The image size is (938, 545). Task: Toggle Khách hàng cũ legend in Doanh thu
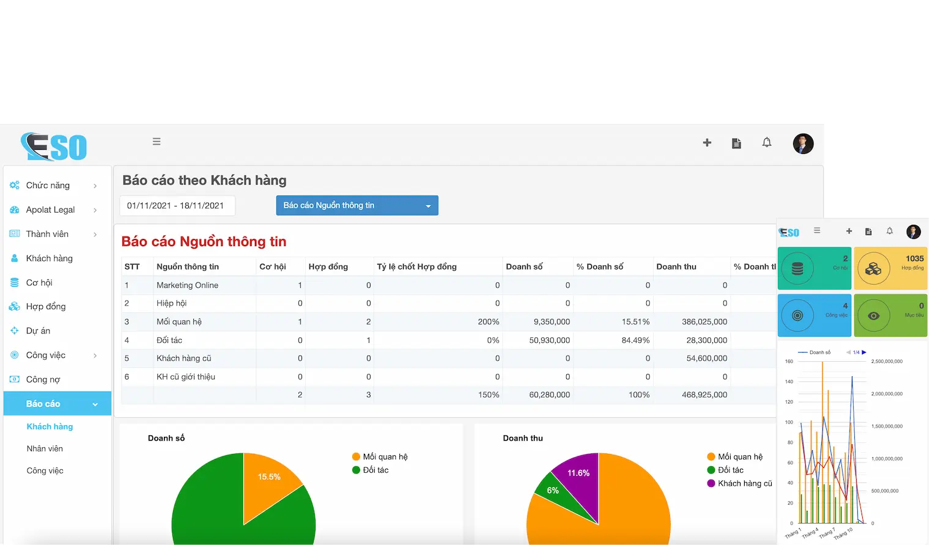click(x=744, y=483)
